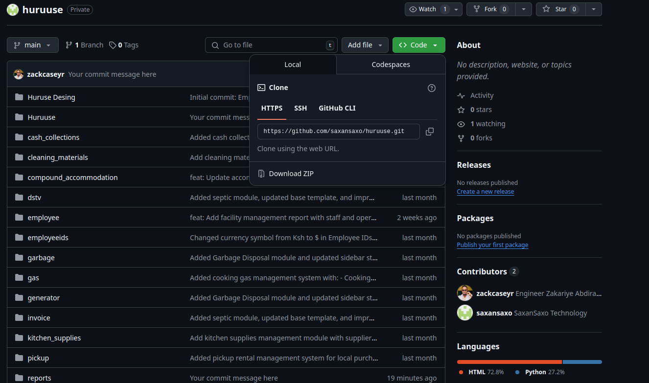Screen dimensions: 649x383
Task: Select the folder icon for employee
Action: click(19, 218)
